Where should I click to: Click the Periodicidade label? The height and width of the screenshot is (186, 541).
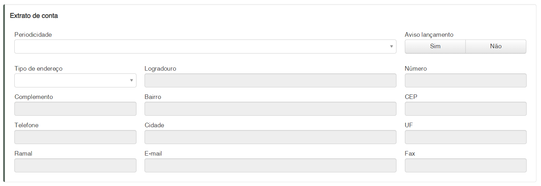[33, 35]
